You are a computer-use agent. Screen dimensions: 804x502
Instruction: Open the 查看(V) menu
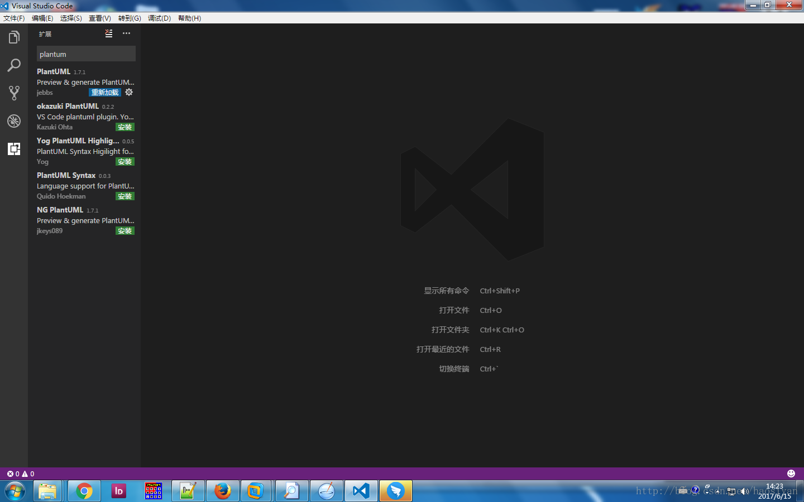tap(100, 18)
